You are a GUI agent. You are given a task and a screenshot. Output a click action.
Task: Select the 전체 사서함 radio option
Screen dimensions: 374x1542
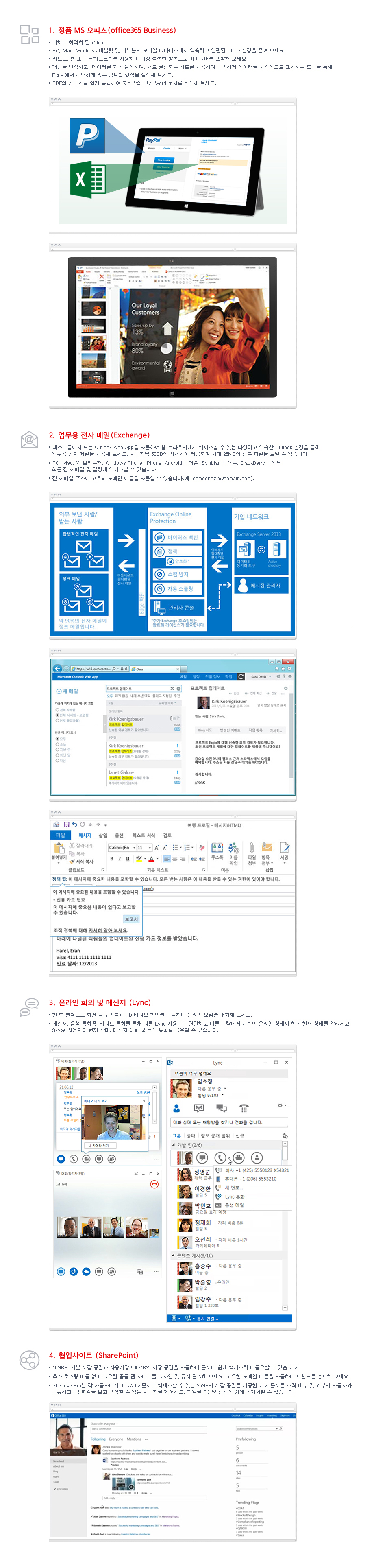57,710
